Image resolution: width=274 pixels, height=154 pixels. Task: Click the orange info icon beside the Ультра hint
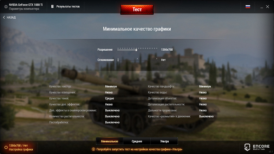(x=93, y=149)
